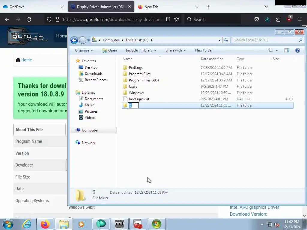Click the Save to Pocket icon
The image size is (307, 230).
257,19
